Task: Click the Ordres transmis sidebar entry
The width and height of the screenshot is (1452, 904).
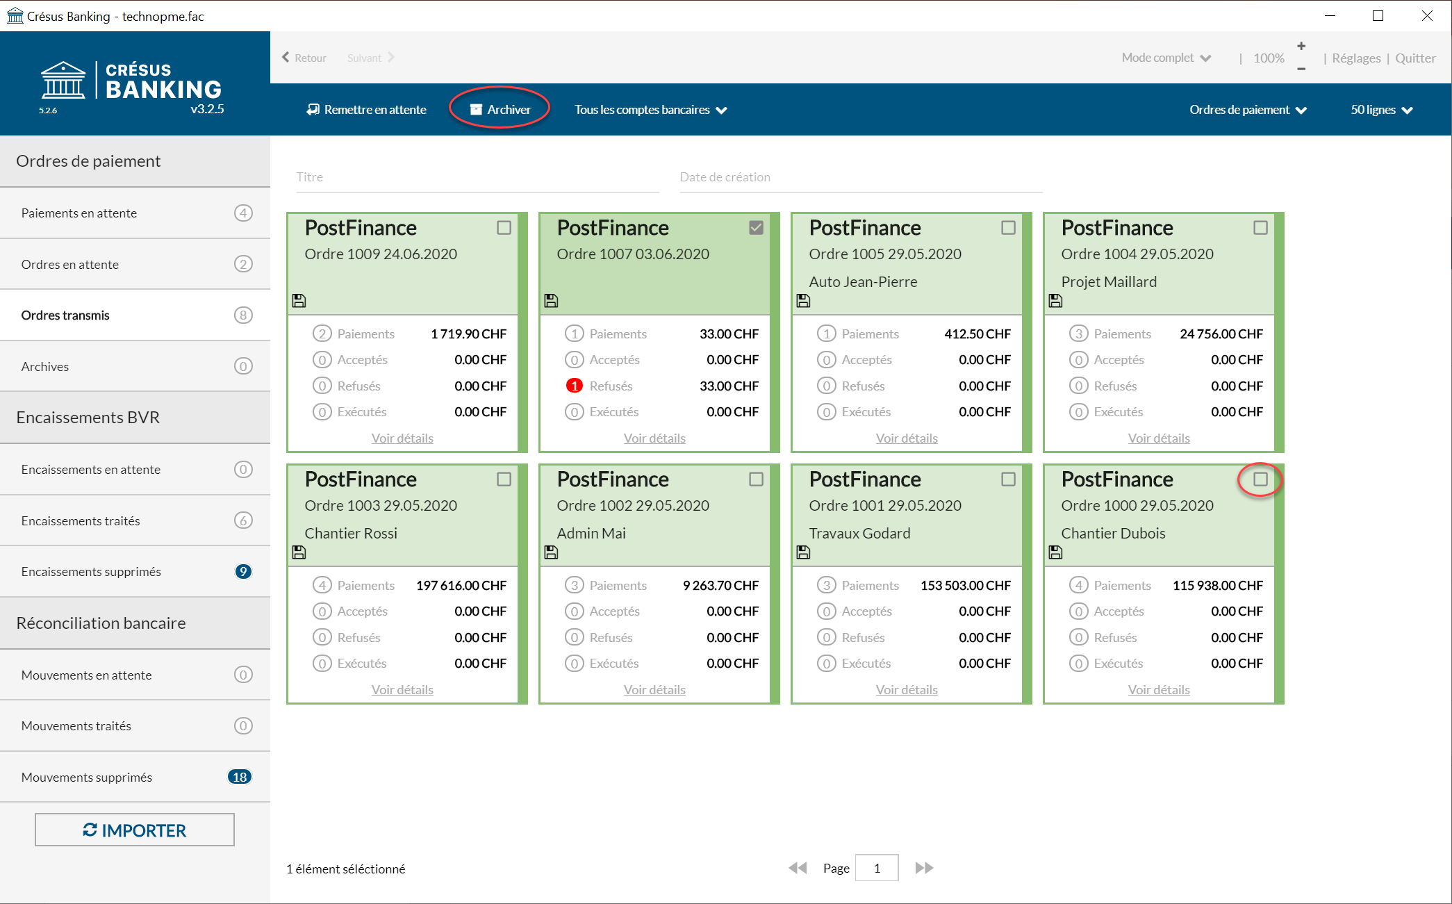Action: [x=135, y=315]
